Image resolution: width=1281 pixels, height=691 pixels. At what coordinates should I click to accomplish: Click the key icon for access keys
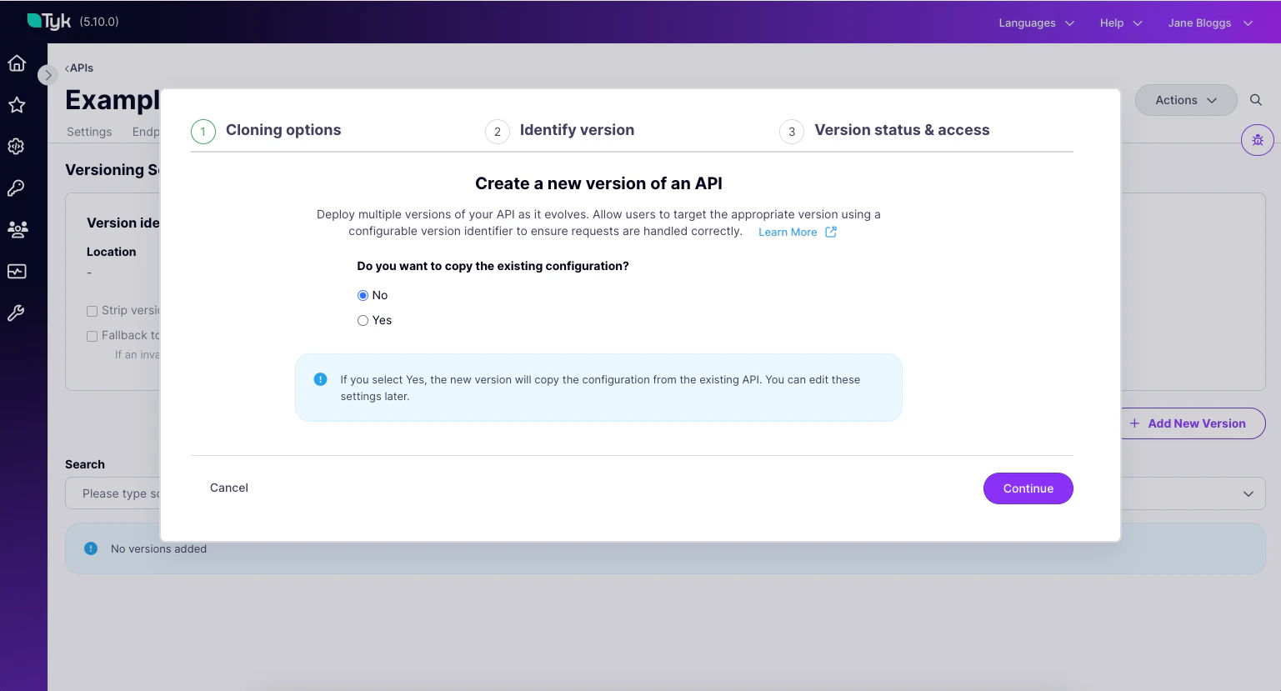(x=17, y=188)
